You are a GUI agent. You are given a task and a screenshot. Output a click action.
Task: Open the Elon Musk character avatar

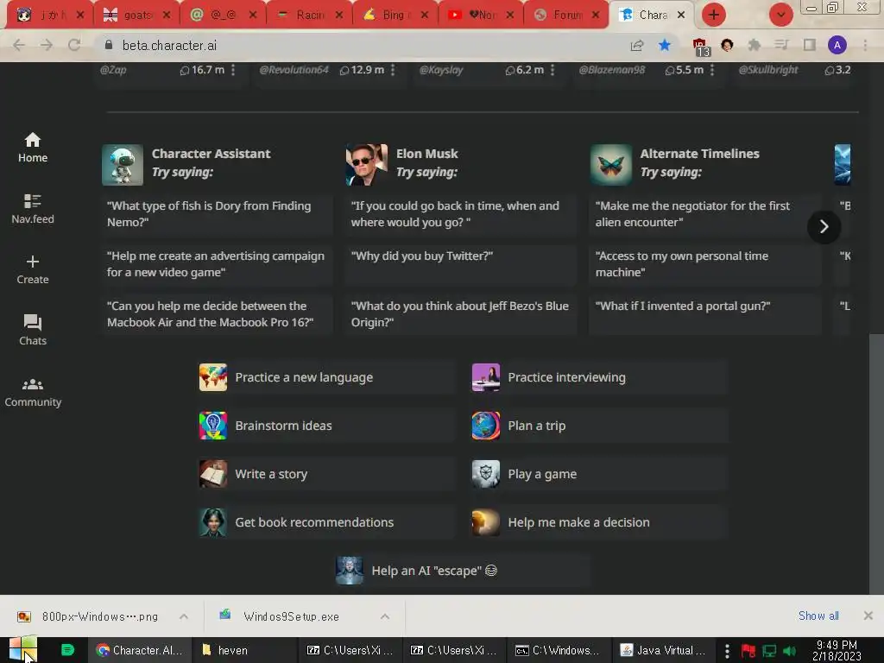point(366,165)
